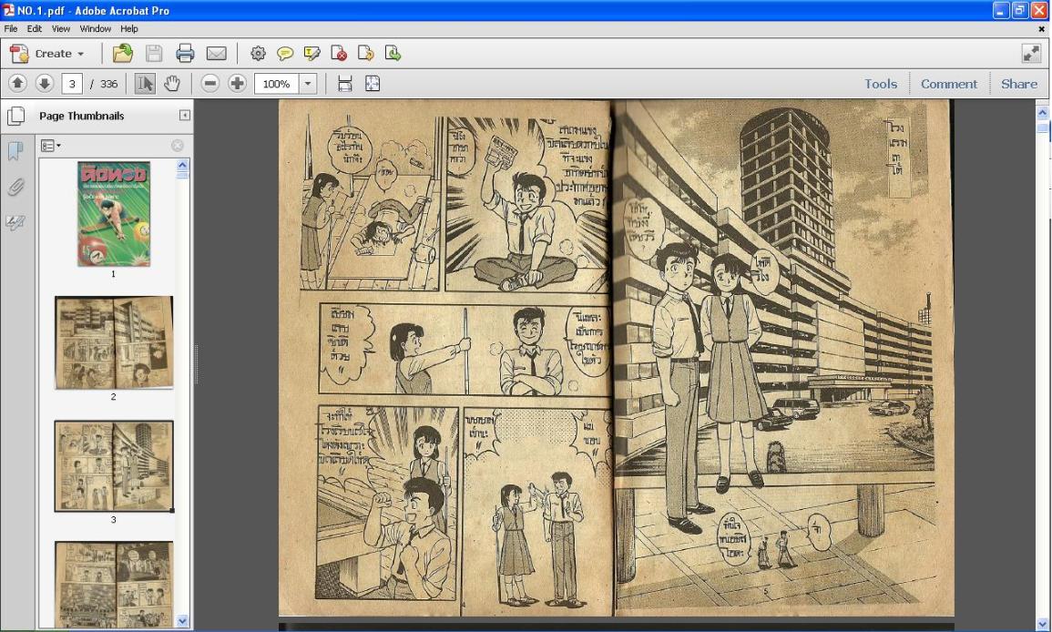Click the 100% zoom value field
The width and height of the screenshot is (1052, 632).
(276, 84)
